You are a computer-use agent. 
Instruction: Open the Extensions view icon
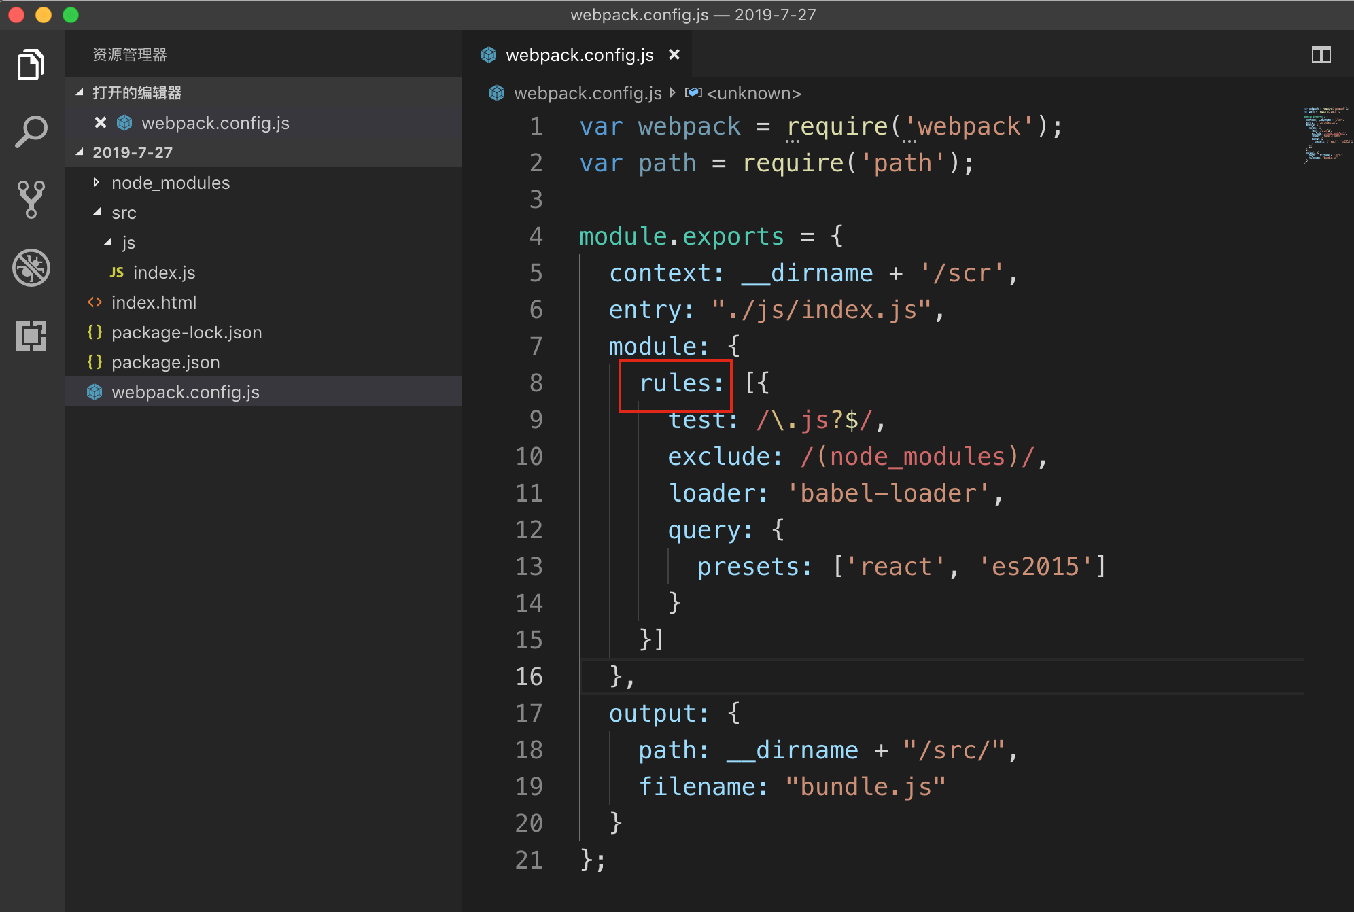coord(31,336)
